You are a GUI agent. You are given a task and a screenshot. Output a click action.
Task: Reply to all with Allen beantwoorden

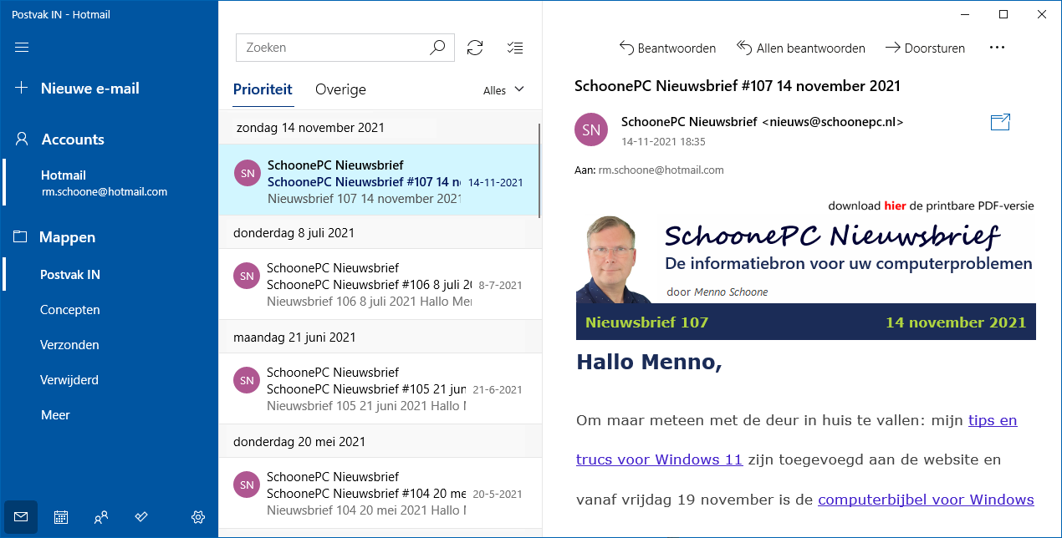[x=800, y=48]
